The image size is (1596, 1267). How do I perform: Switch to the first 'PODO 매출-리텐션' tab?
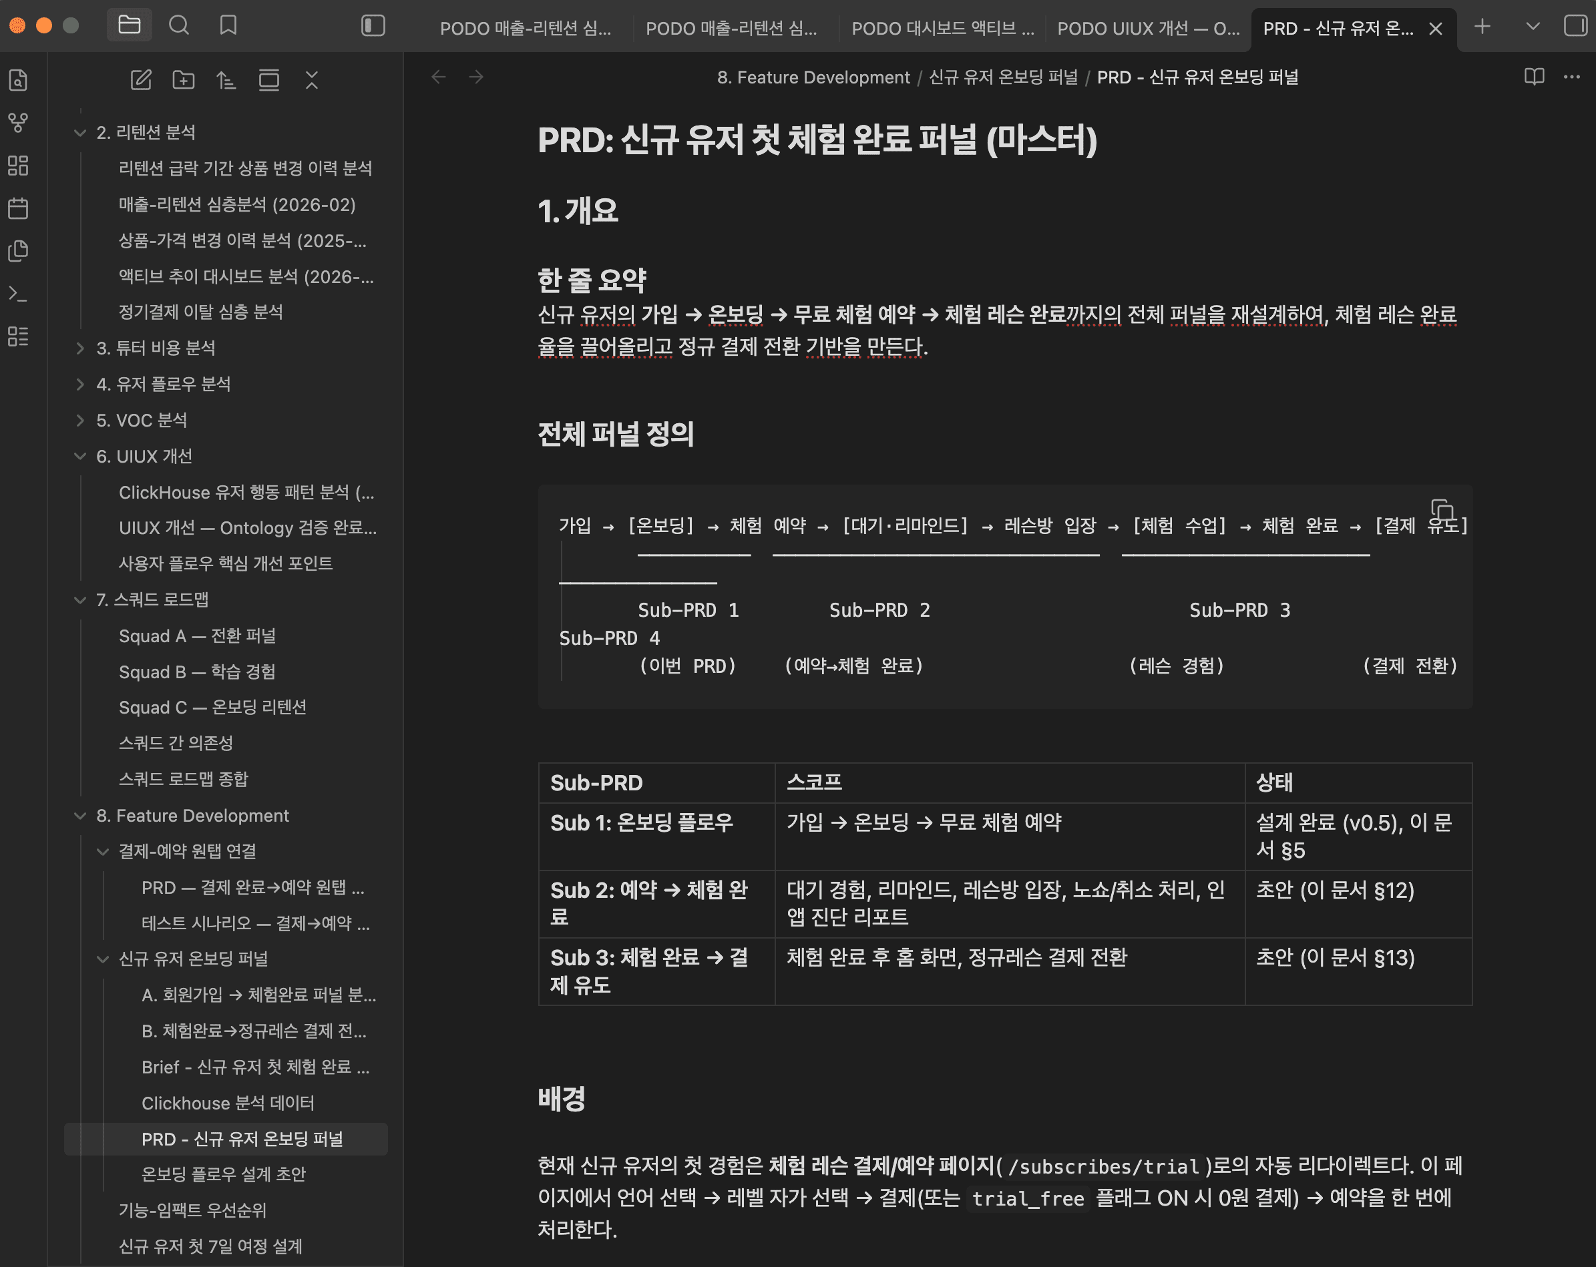(x=525, y=28)
